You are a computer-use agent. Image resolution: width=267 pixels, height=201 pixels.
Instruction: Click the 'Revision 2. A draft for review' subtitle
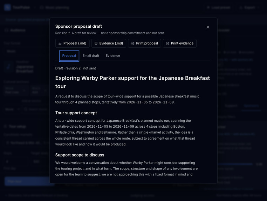coord(110,33)
